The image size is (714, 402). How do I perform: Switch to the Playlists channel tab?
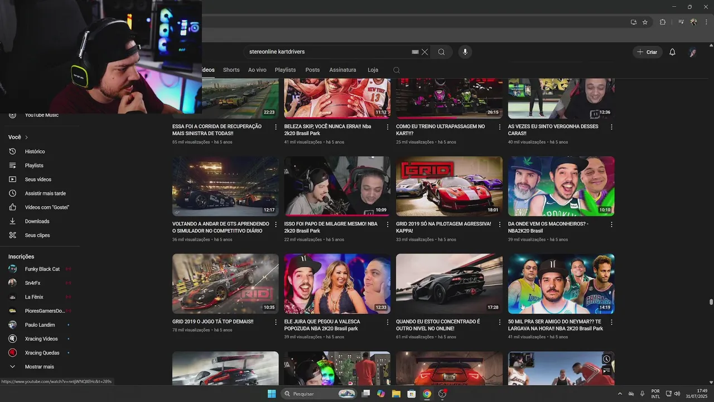(x=285, y=70)
